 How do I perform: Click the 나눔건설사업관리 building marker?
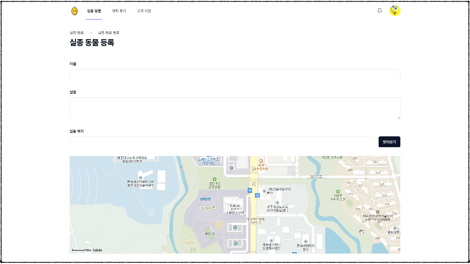click(264, 190)
